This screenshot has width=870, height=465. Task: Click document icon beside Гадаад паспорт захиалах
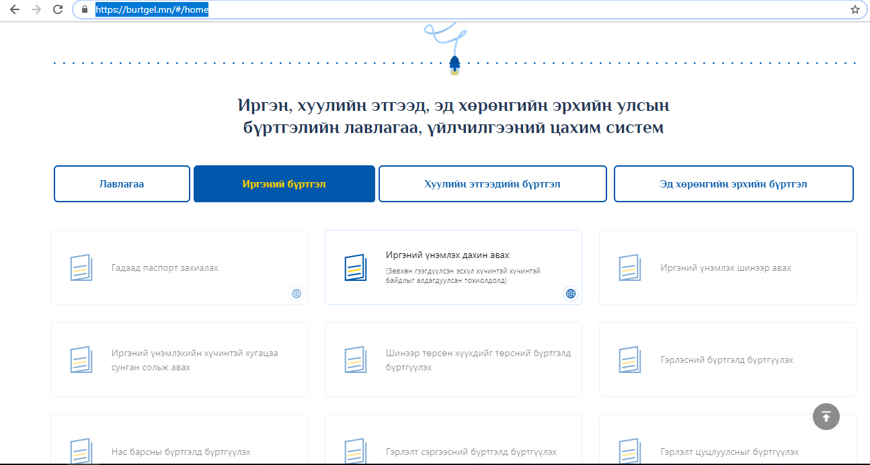coord(81,267)
